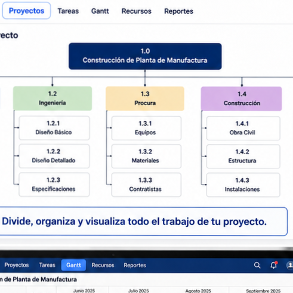Open the 1.3.2 Materiales item
Screen dimensions: 293x293
(x=146, y=156)
